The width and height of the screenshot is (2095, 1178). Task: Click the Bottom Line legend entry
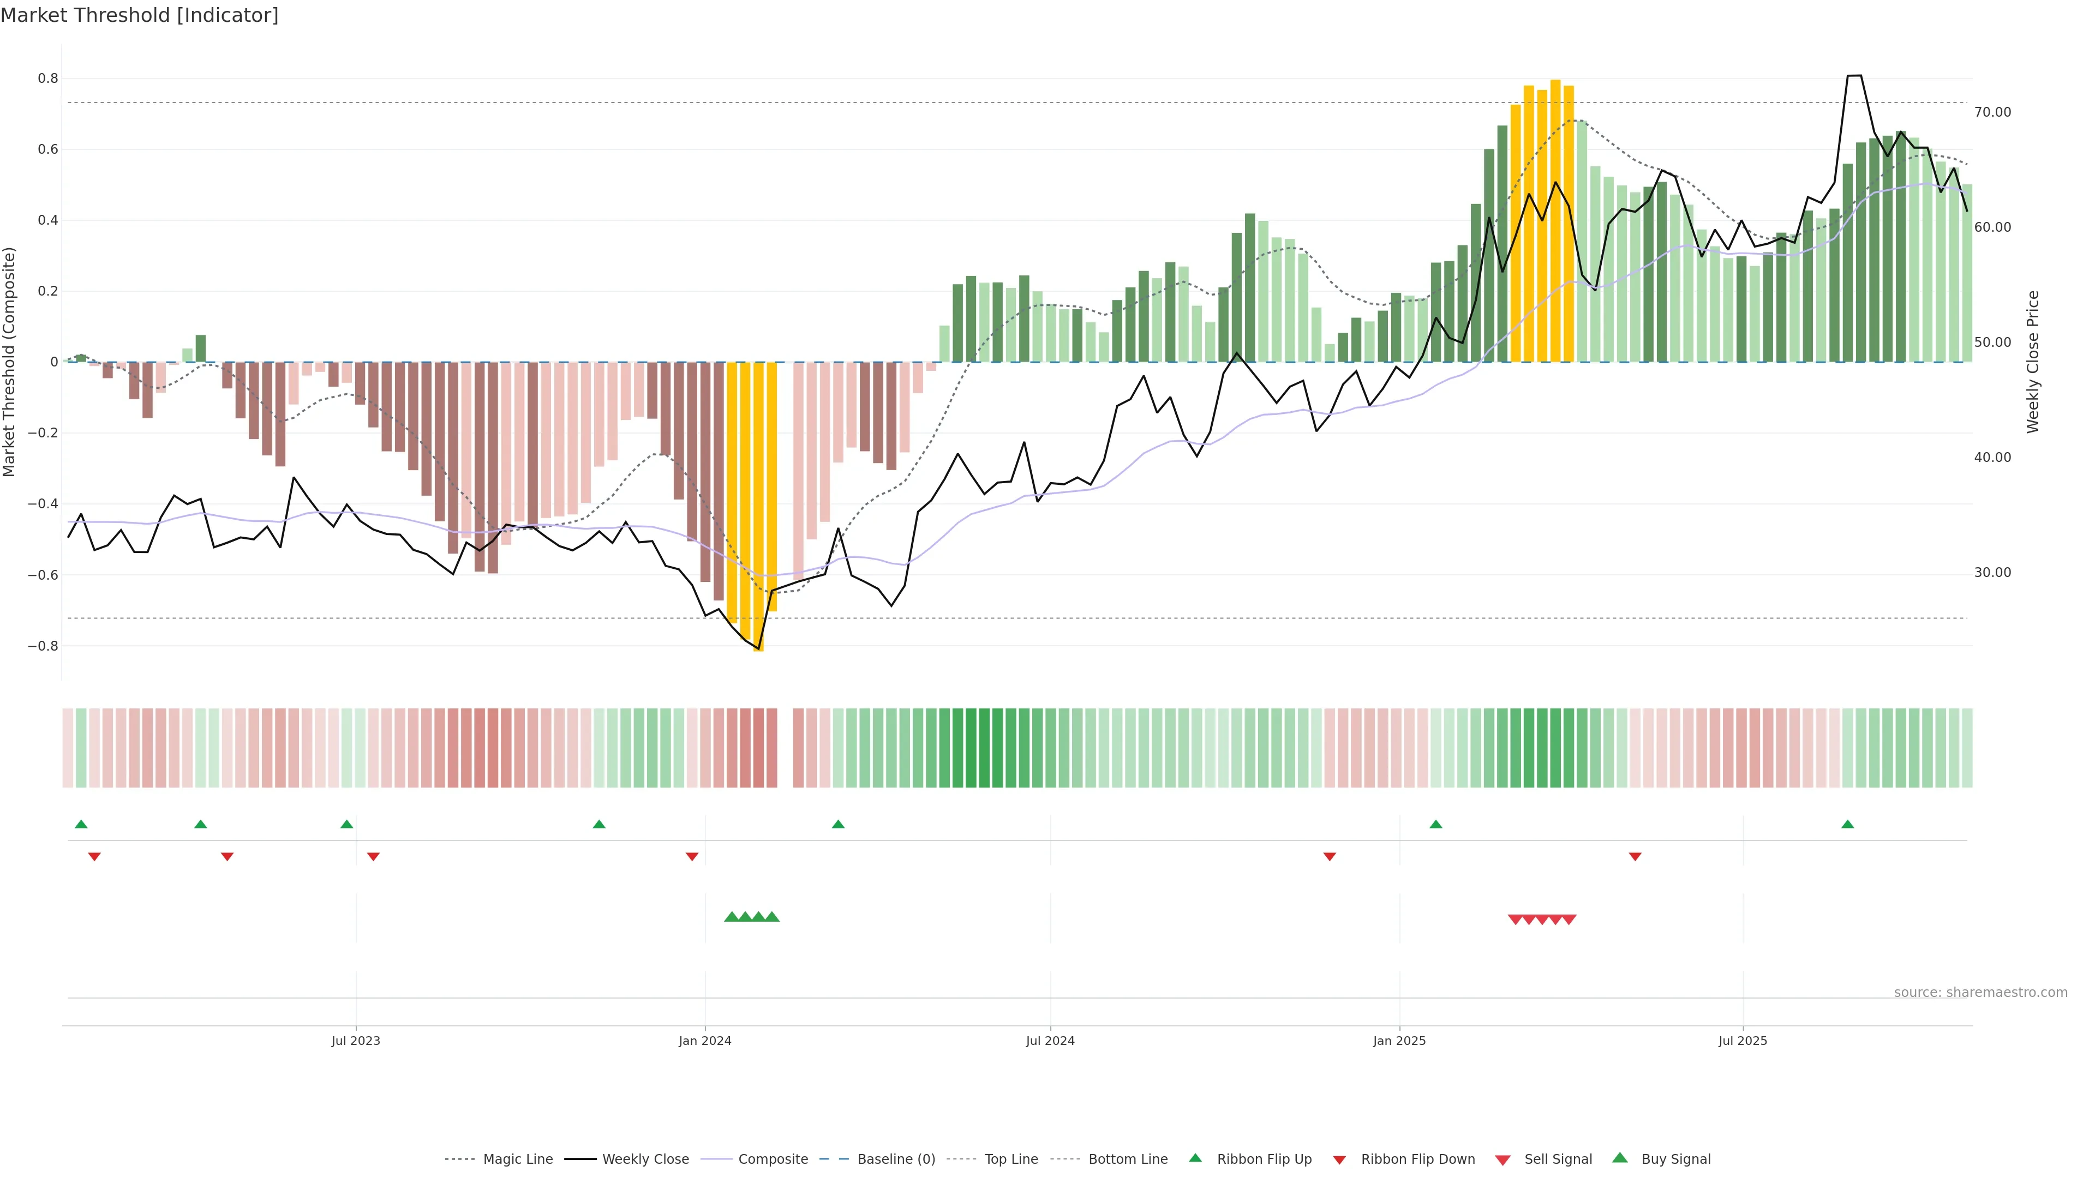(1127, 1158)
